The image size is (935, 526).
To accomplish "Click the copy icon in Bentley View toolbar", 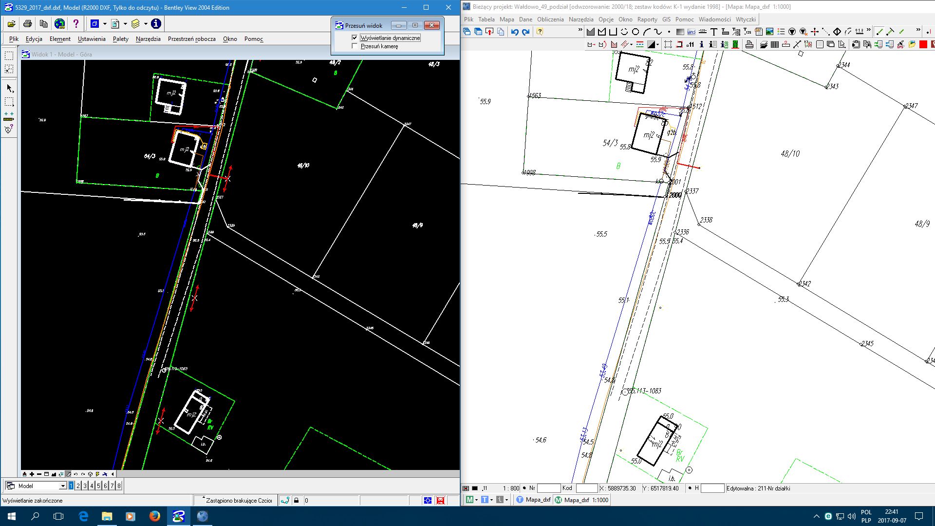I will tap(43, 23).
